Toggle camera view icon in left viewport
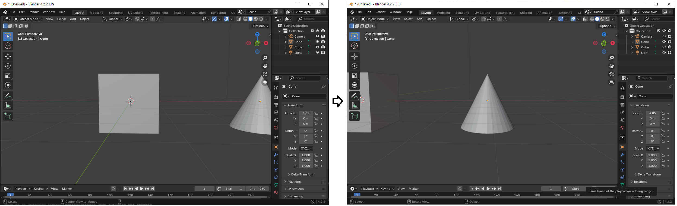The height and width of the screenshot is (206, 677). coord(265,74)
